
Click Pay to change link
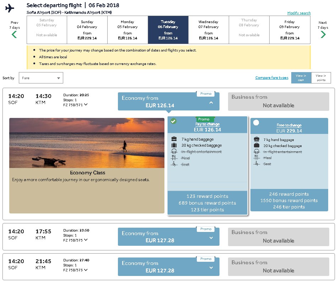pyautogui.click(x=207, y=124)
